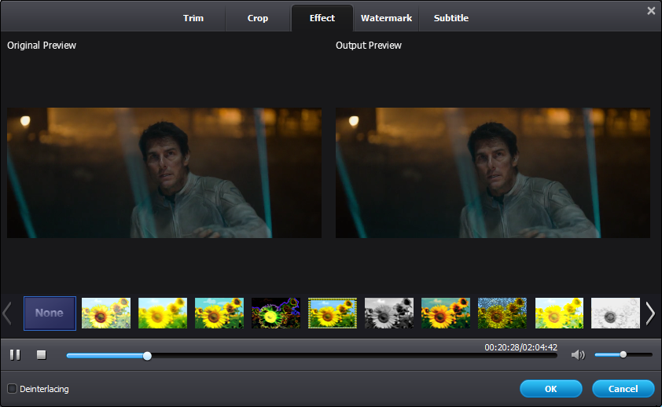Screen dimensions: 662x407
Task: Select the Effect tab
Action: point(322,18)
